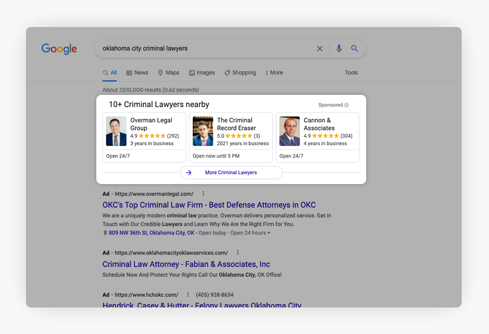Open Sponsored info icon
489x334 pixels.
tap(346, 105)
